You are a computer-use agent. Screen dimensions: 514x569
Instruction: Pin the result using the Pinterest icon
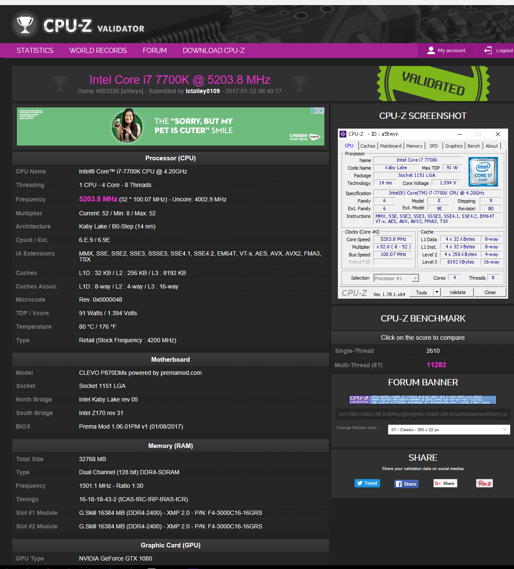[484, 483]
